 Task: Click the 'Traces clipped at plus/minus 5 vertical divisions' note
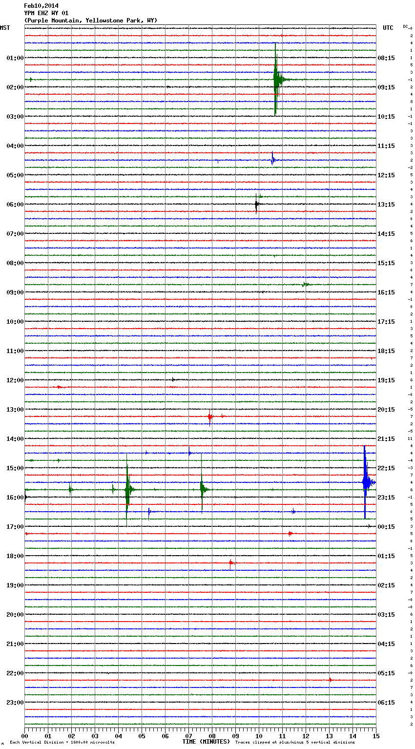click(295, 742)
